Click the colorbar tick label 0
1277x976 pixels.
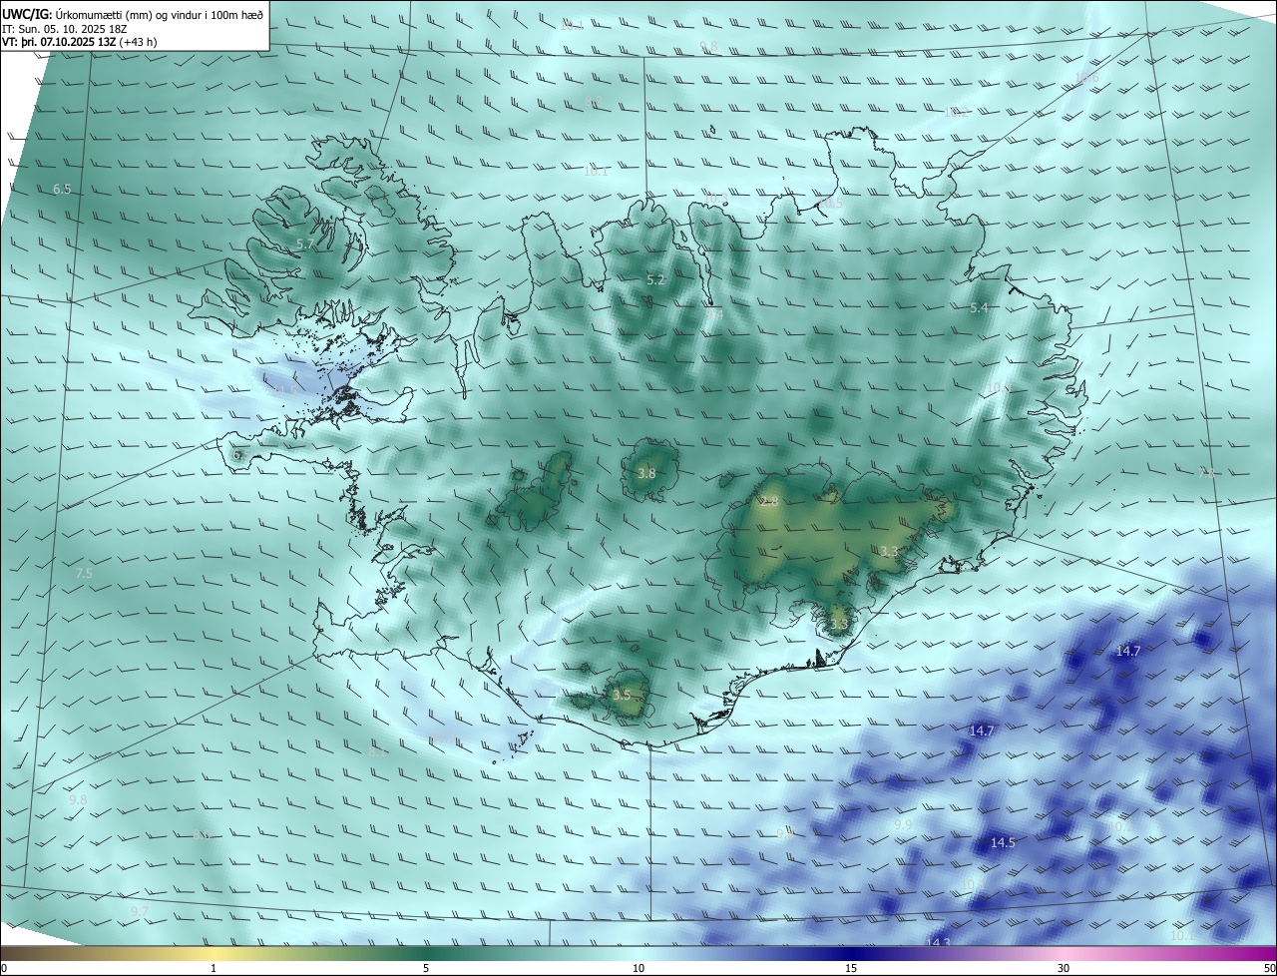[x=3, y=968]
